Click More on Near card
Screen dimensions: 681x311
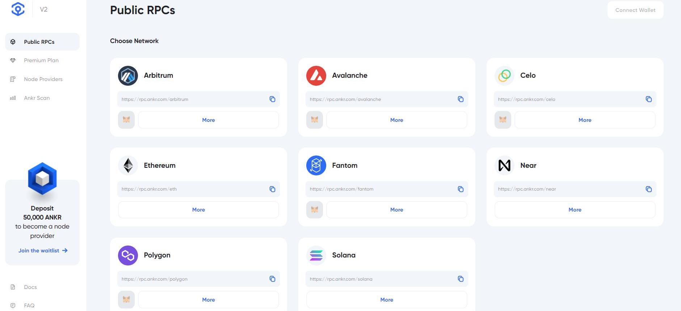[575, 210]
